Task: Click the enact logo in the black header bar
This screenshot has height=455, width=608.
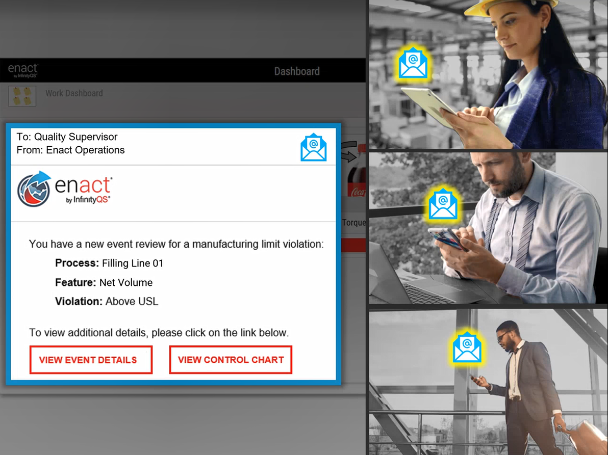Action: pos(23,70)
